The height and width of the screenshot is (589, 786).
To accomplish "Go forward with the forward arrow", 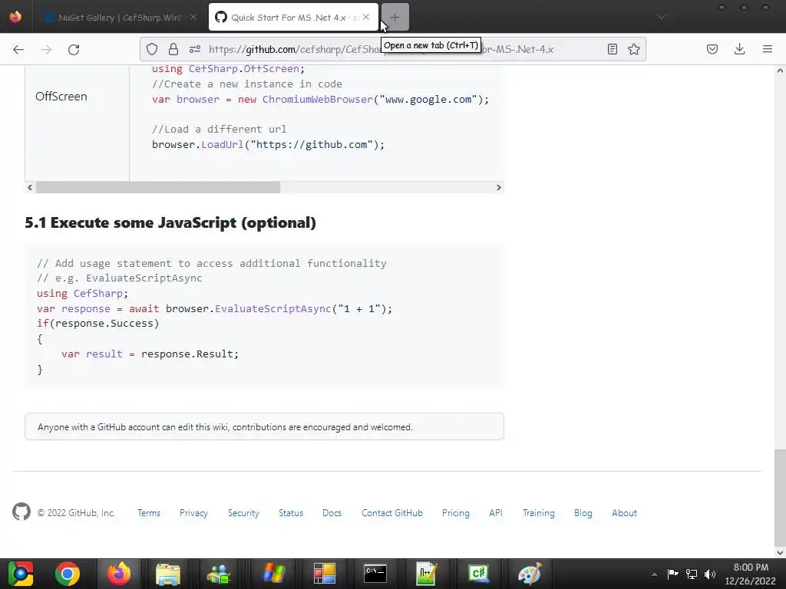I will [46, 49].
